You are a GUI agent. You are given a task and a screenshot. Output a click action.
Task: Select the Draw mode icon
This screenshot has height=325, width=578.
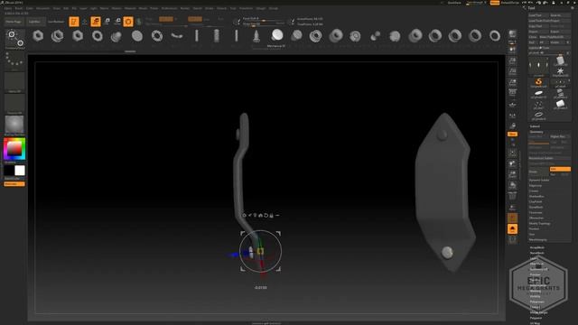pyautogui.click(x=85, y=22)
